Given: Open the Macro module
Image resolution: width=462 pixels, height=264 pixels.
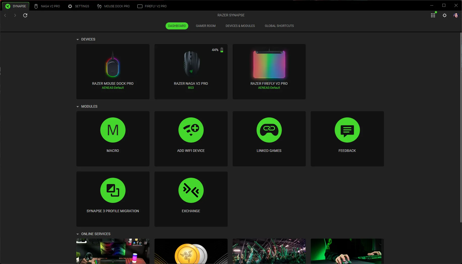Looking at the screenshot, I should [x=113, y=139].
